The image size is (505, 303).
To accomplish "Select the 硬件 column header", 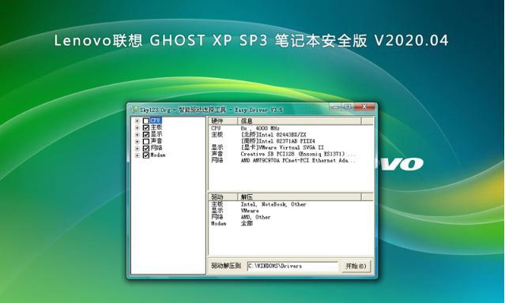I will (223, 121).
